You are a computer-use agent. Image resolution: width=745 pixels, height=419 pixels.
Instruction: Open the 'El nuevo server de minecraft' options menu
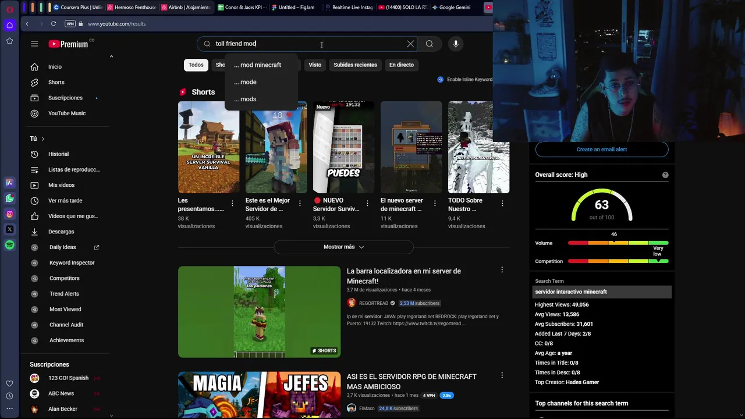(435, 203)
